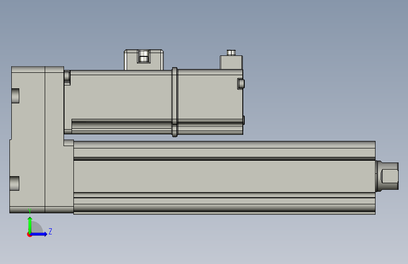Screen dimensions: 408x264
Task: Click the red origin dot of axis triad
Action: click(x=29, y=234)
